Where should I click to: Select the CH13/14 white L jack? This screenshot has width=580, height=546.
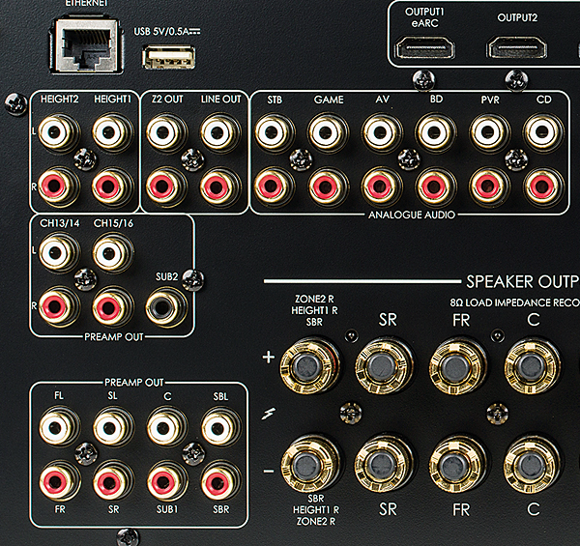click(59, 253)
